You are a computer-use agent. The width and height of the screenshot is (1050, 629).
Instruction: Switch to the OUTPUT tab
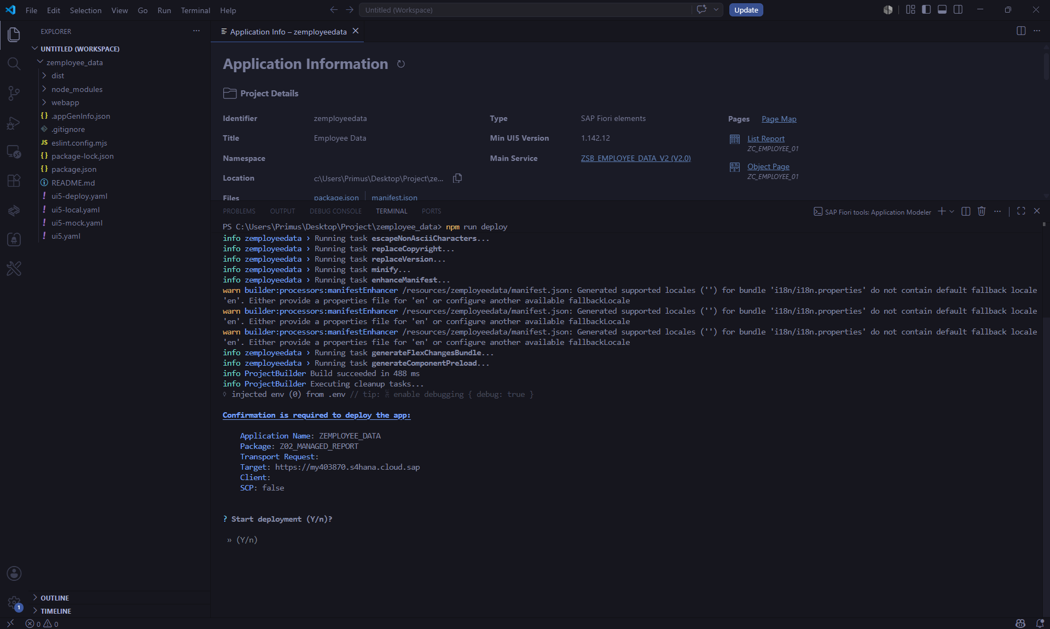tap(282, 211)
